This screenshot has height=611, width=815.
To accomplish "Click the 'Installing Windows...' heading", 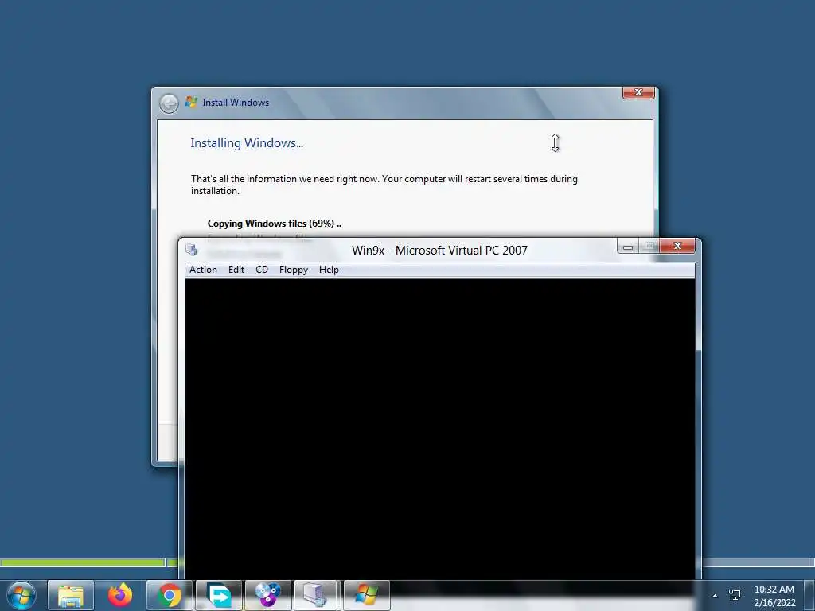I will pyautogui.click(x=247, y=143).
